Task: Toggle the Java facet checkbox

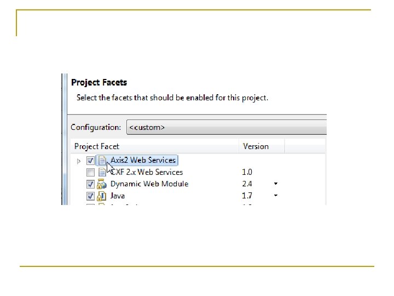Action: coord(90,196)
